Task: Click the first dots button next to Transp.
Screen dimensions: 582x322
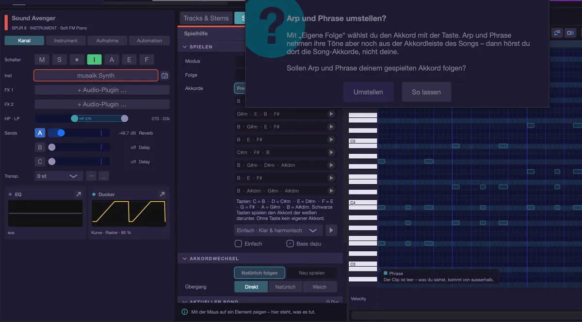Action: coord(92,176)
